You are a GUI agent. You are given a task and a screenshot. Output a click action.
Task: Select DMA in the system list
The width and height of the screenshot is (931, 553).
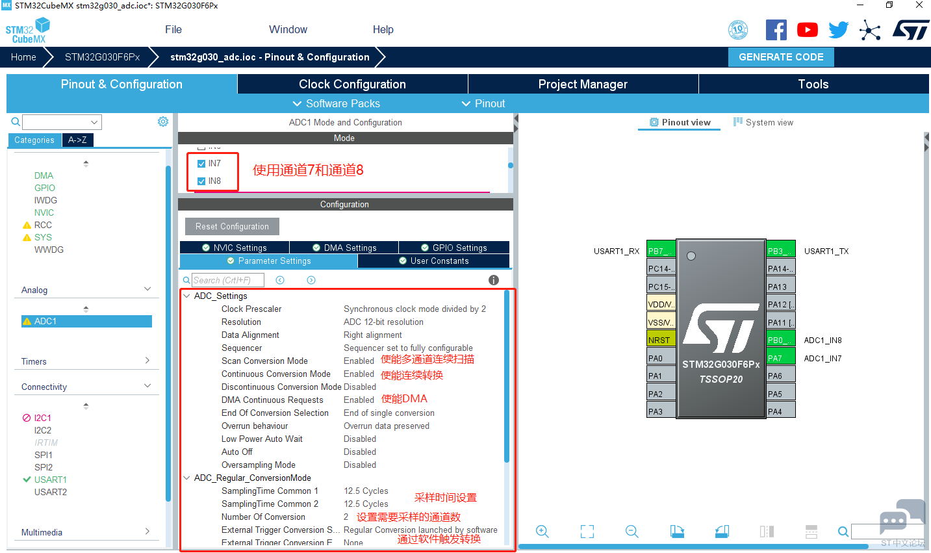click(x=44, y=175)
